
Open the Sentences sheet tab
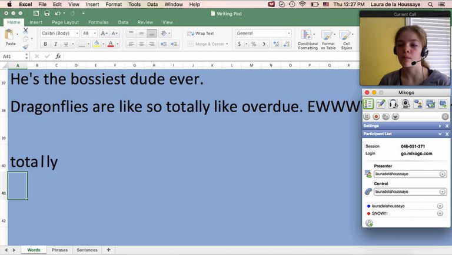(x=87, y=250)
